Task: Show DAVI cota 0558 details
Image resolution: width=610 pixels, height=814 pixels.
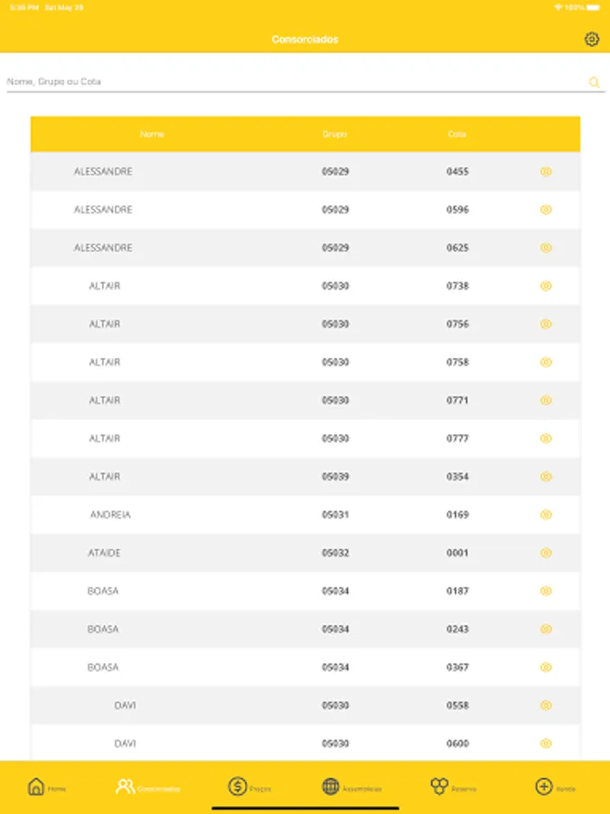Action: [x=546, y=705]
